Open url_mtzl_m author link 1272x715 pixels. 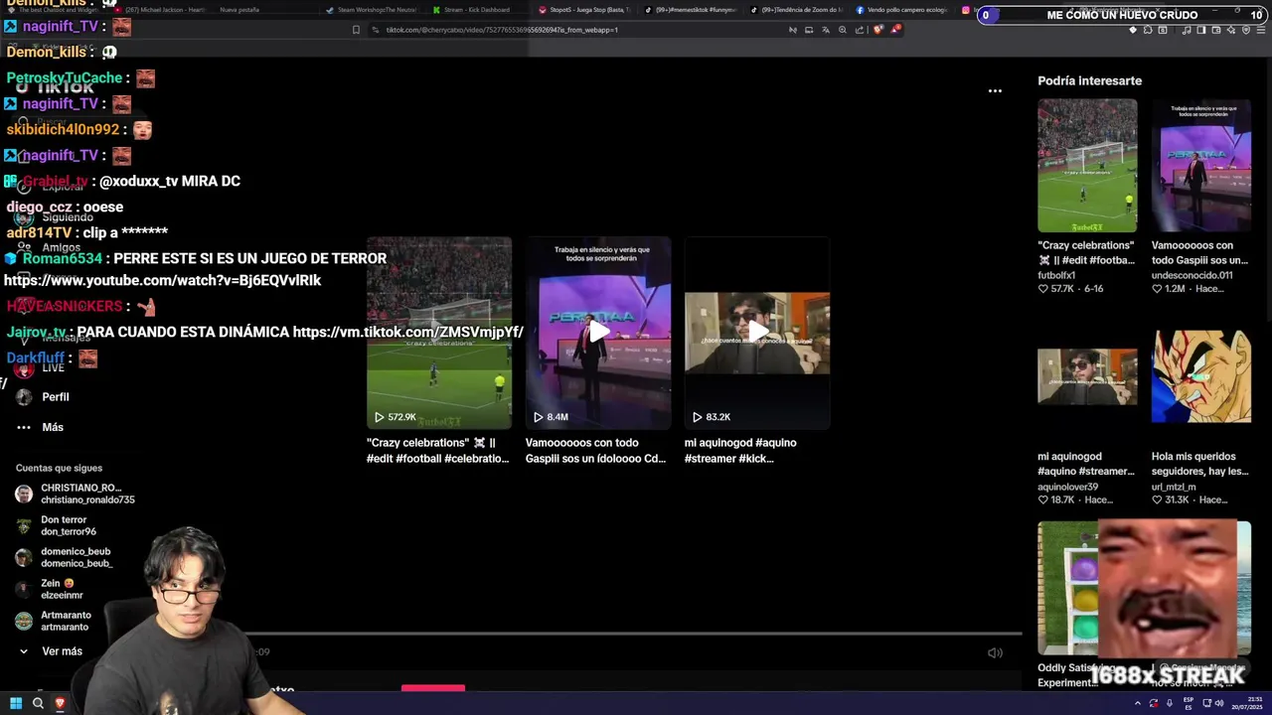point(1174,487)
